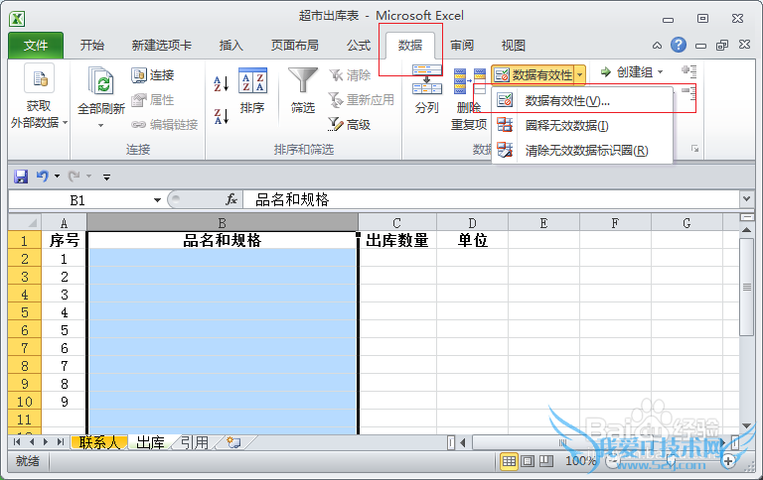Select Page Break Preview in status bar
763x480 pixels.
point(546,461)
